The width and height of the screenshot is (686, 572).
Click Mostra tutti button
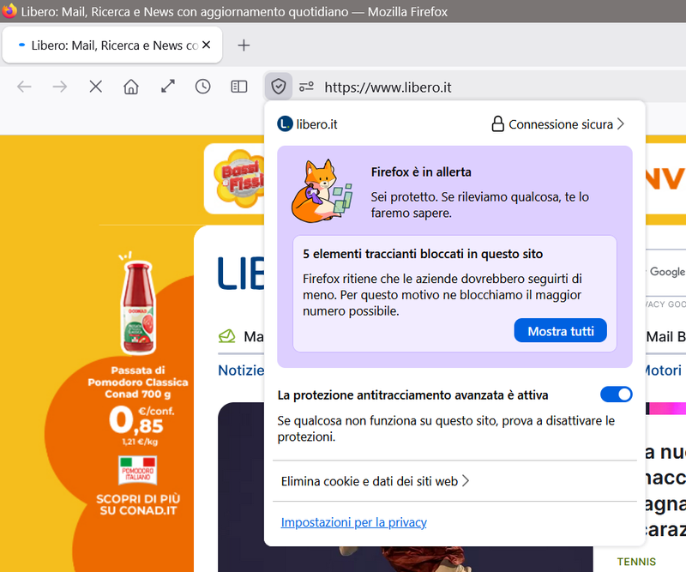point(561,331)
